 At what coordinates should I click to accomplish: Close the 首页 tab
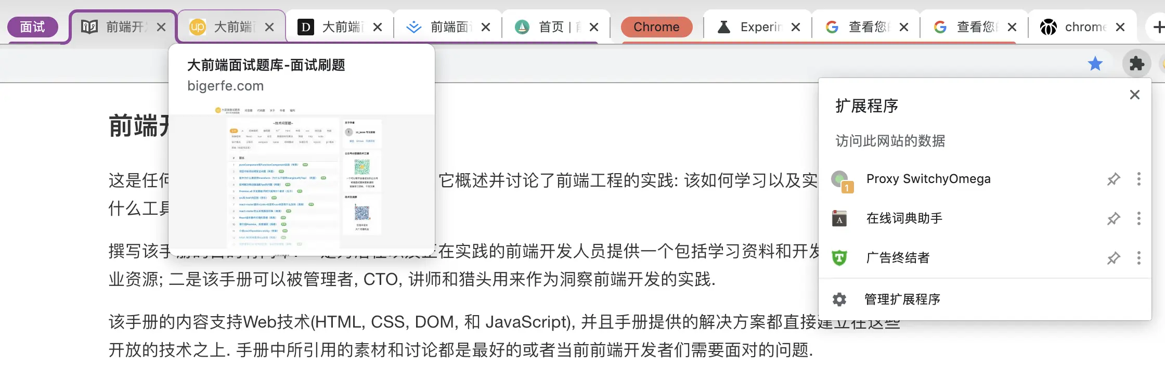pos(594,27)
